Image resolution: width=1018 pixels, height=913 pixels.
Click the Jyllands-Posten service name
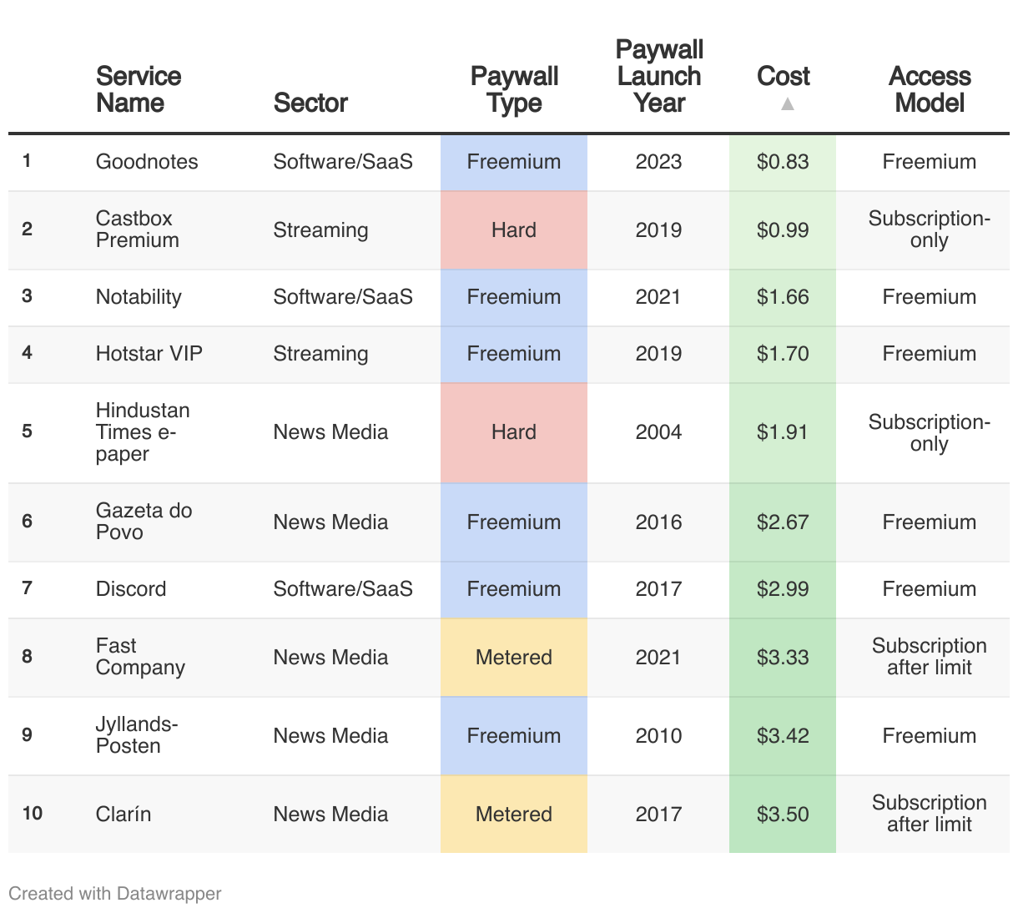pyautogui.click(x=137, y=735)
